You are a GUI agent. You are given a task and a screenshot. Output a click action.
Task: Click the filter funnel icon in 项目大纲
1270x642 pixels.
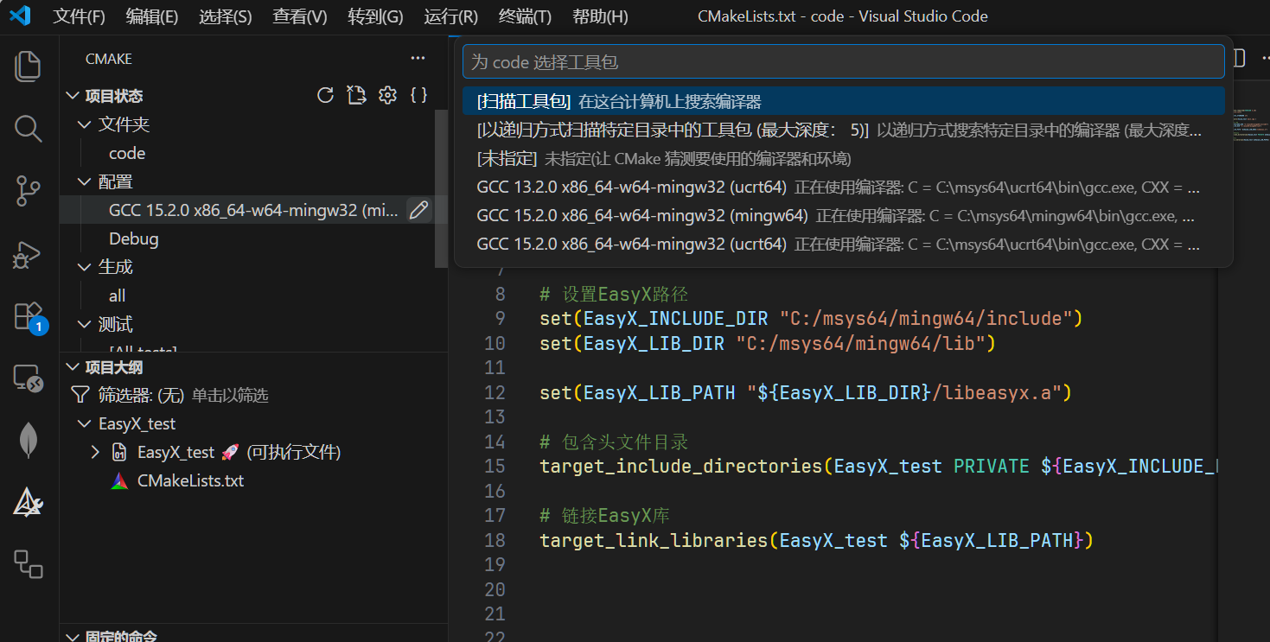[x=80, y=395]
